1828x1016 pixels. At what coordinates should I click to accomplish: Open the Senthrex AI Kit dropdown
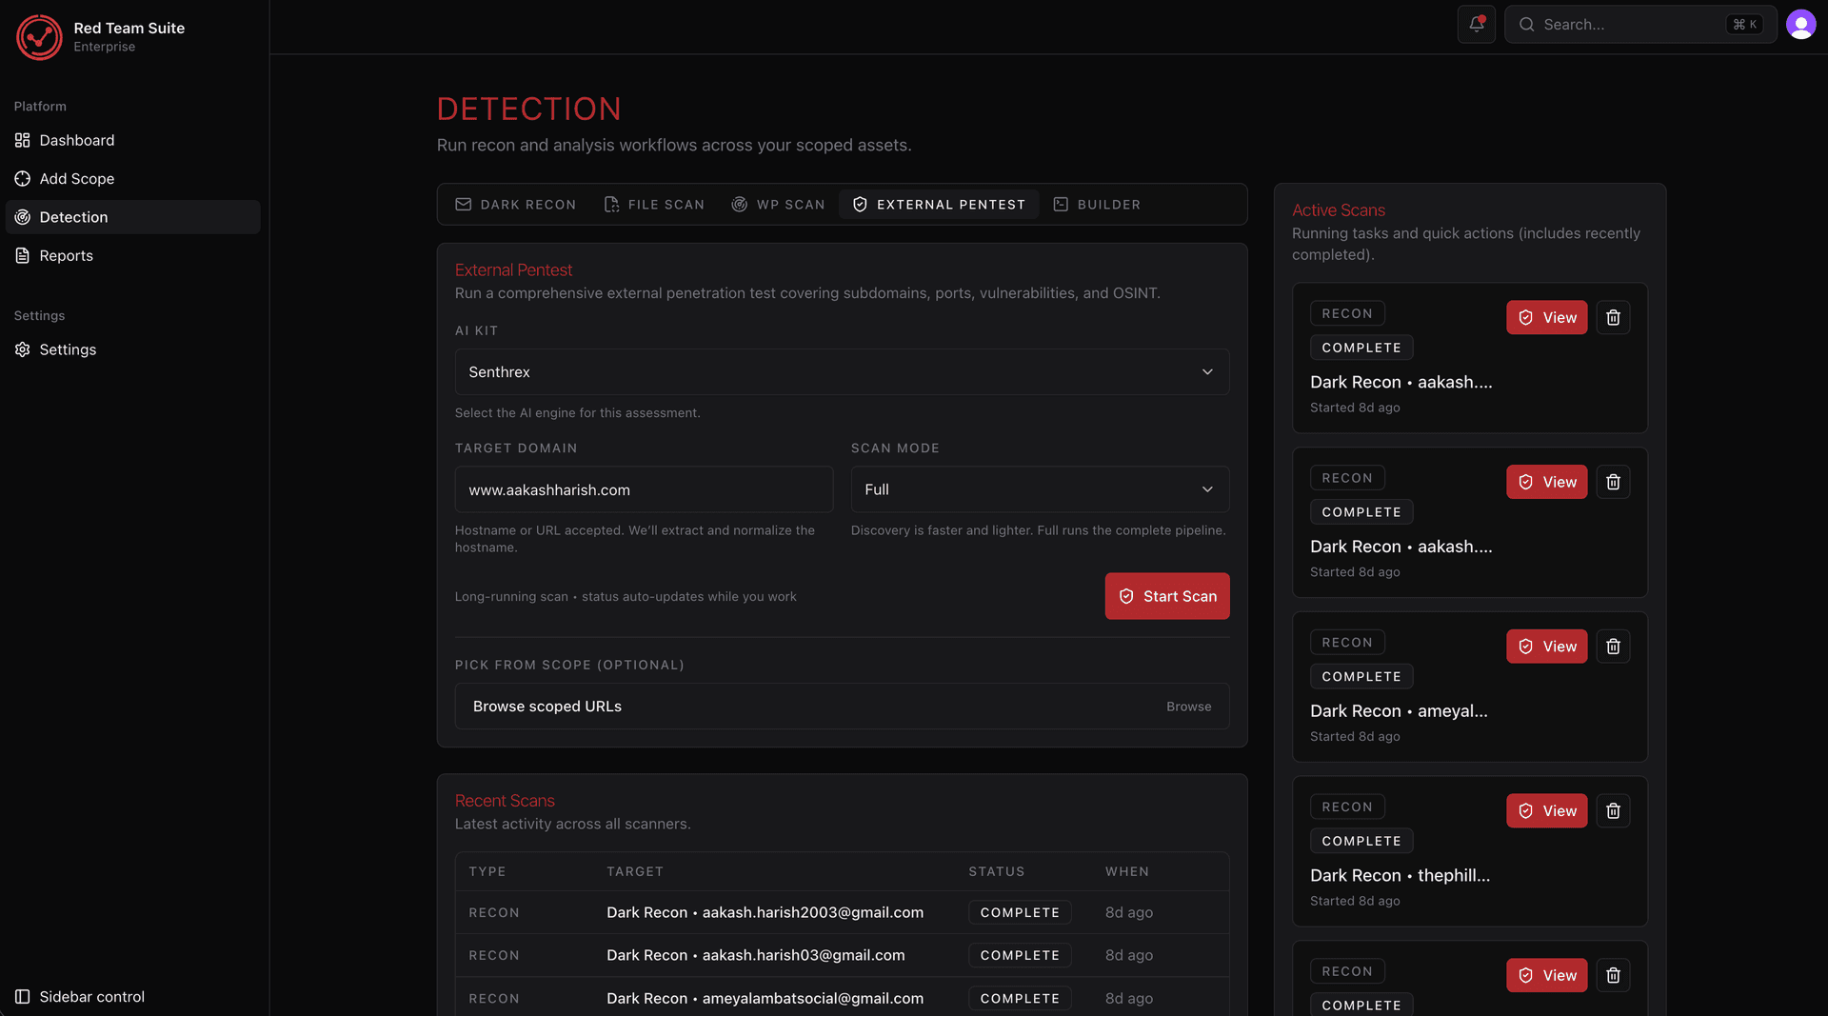click(841, 371)
